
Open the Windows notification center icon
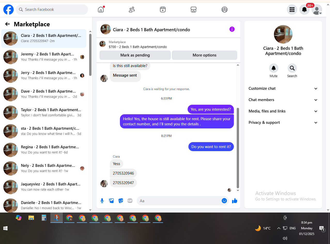(322, 229)
